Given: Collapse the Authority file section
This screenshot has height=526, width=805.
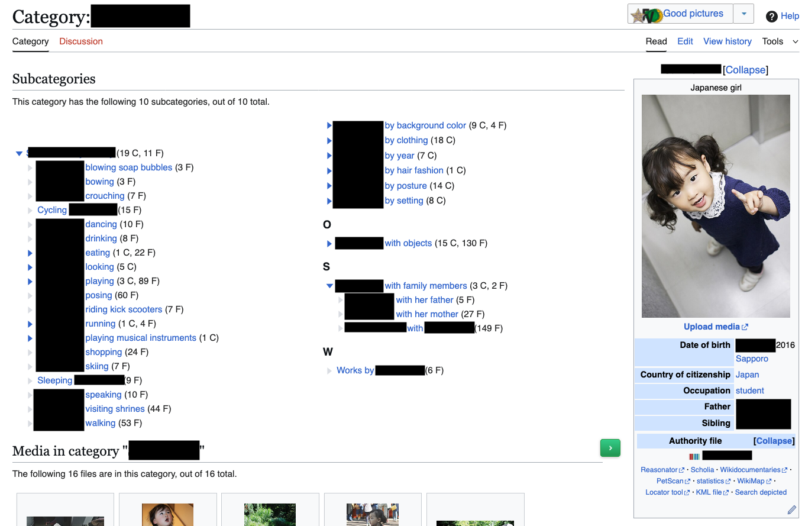Looking at the screenshot, I should pyautogui.click(x=774, y=441).
